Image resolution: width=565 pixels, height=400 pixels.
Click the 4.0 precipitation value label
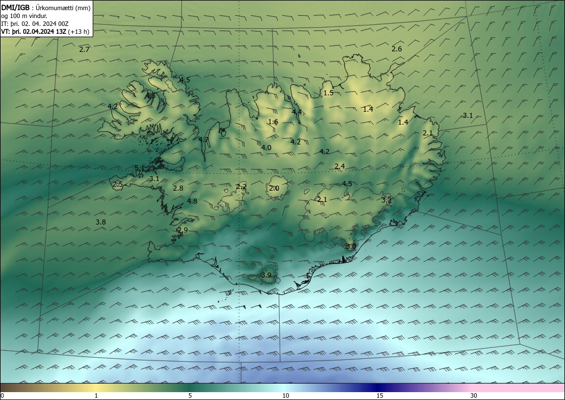266,147
